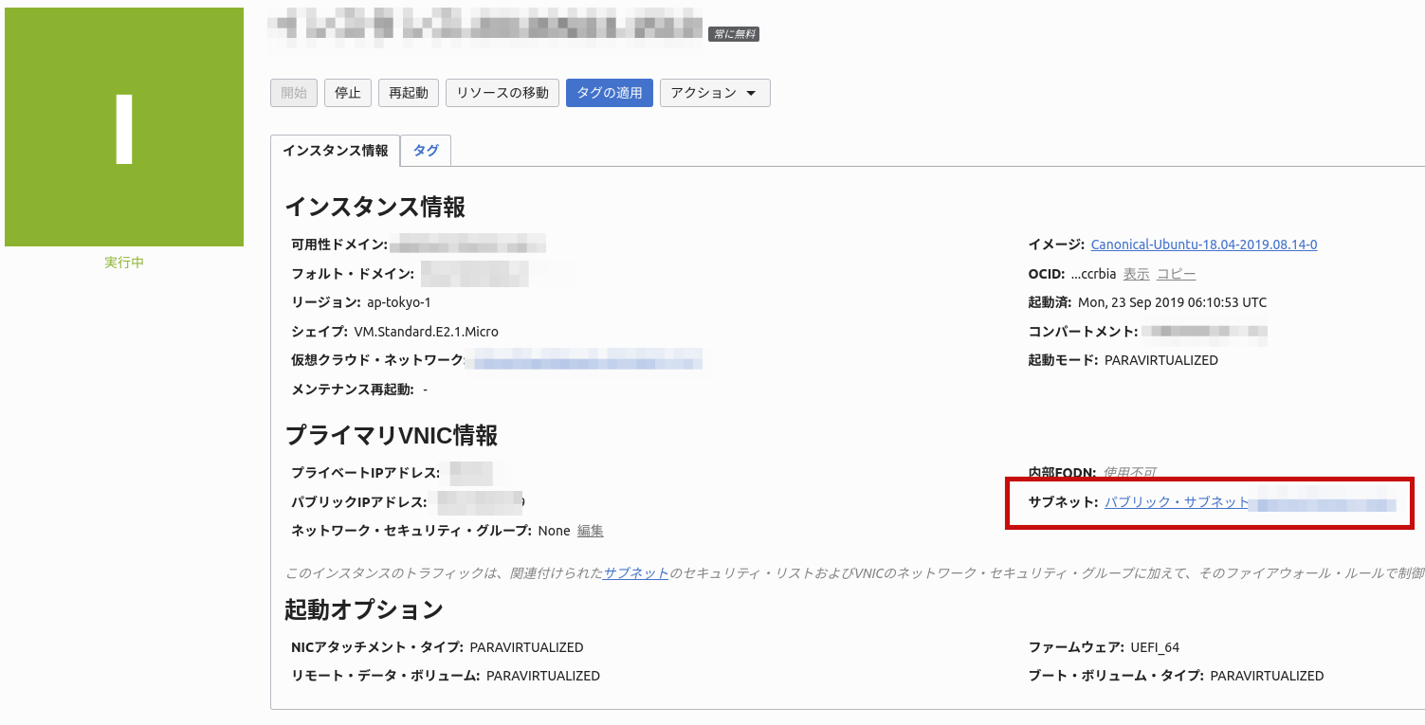Open the Canonical-Ubuntu-18.04 image link
Image resolution: width=1425 pixels, height=725 pixels.
pyautogui.click(x=1205, y=244)
